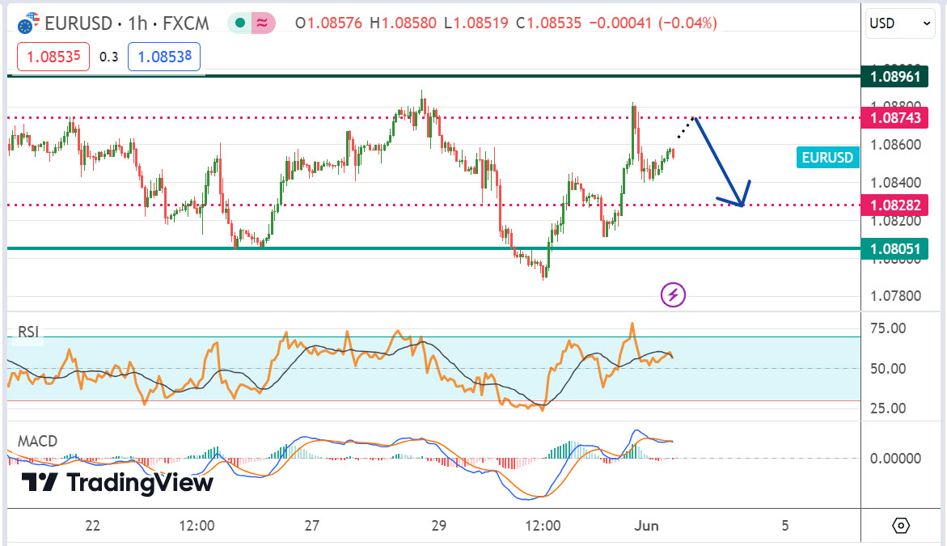Screen dimensions: 947x546
Task: Click the Jun date on time axis
Action: coord(647,525)
